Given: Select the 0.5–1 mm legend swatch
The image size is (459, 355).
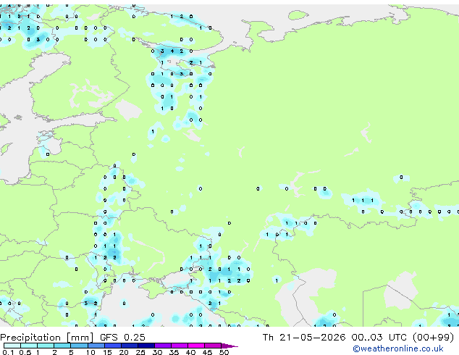Looking at the screenshot, I should tap(29, 346).
